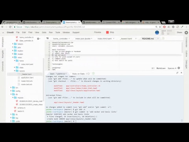
Task: Add new editor tab with plus icon
Action: (x=163, y=38)
